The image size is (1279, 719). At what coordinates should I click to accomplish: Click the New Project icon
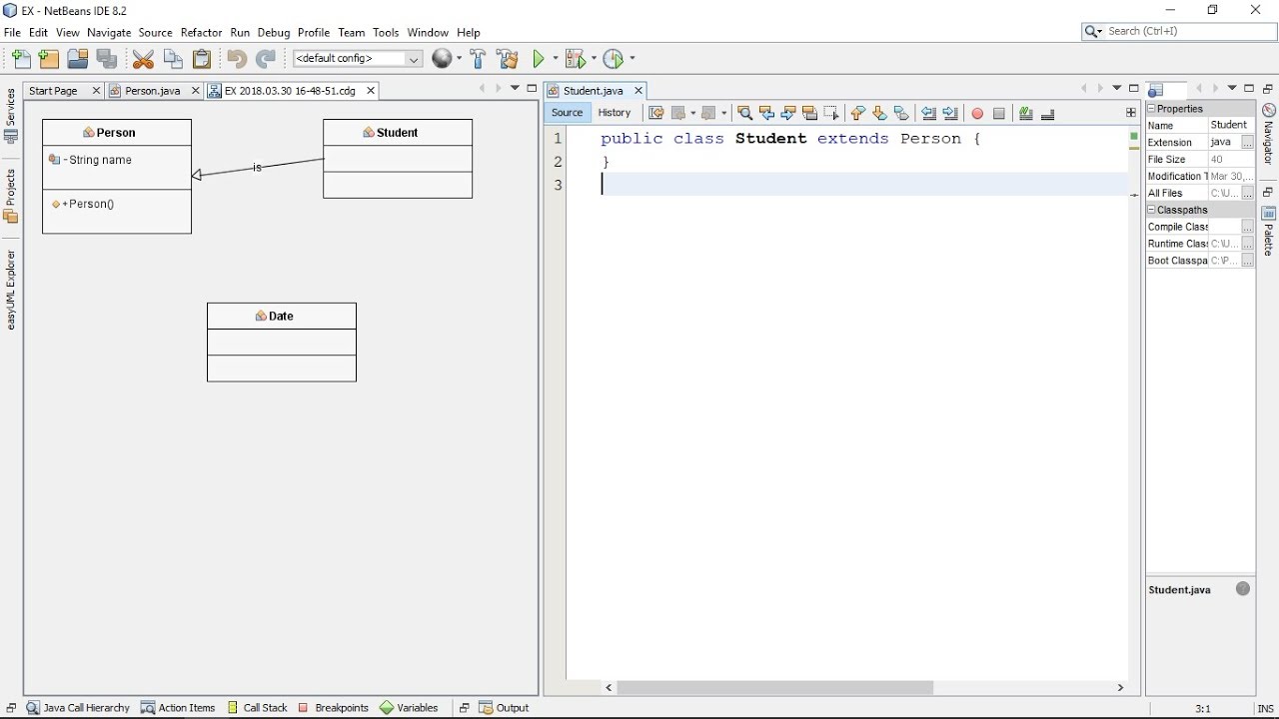49,59
